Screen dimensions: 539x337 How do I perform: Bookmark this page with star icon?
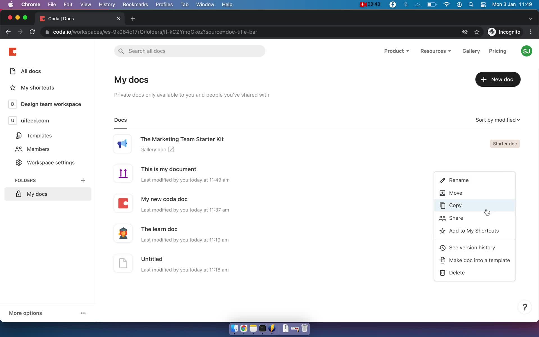pyautogui.click(x=477, y=32)
